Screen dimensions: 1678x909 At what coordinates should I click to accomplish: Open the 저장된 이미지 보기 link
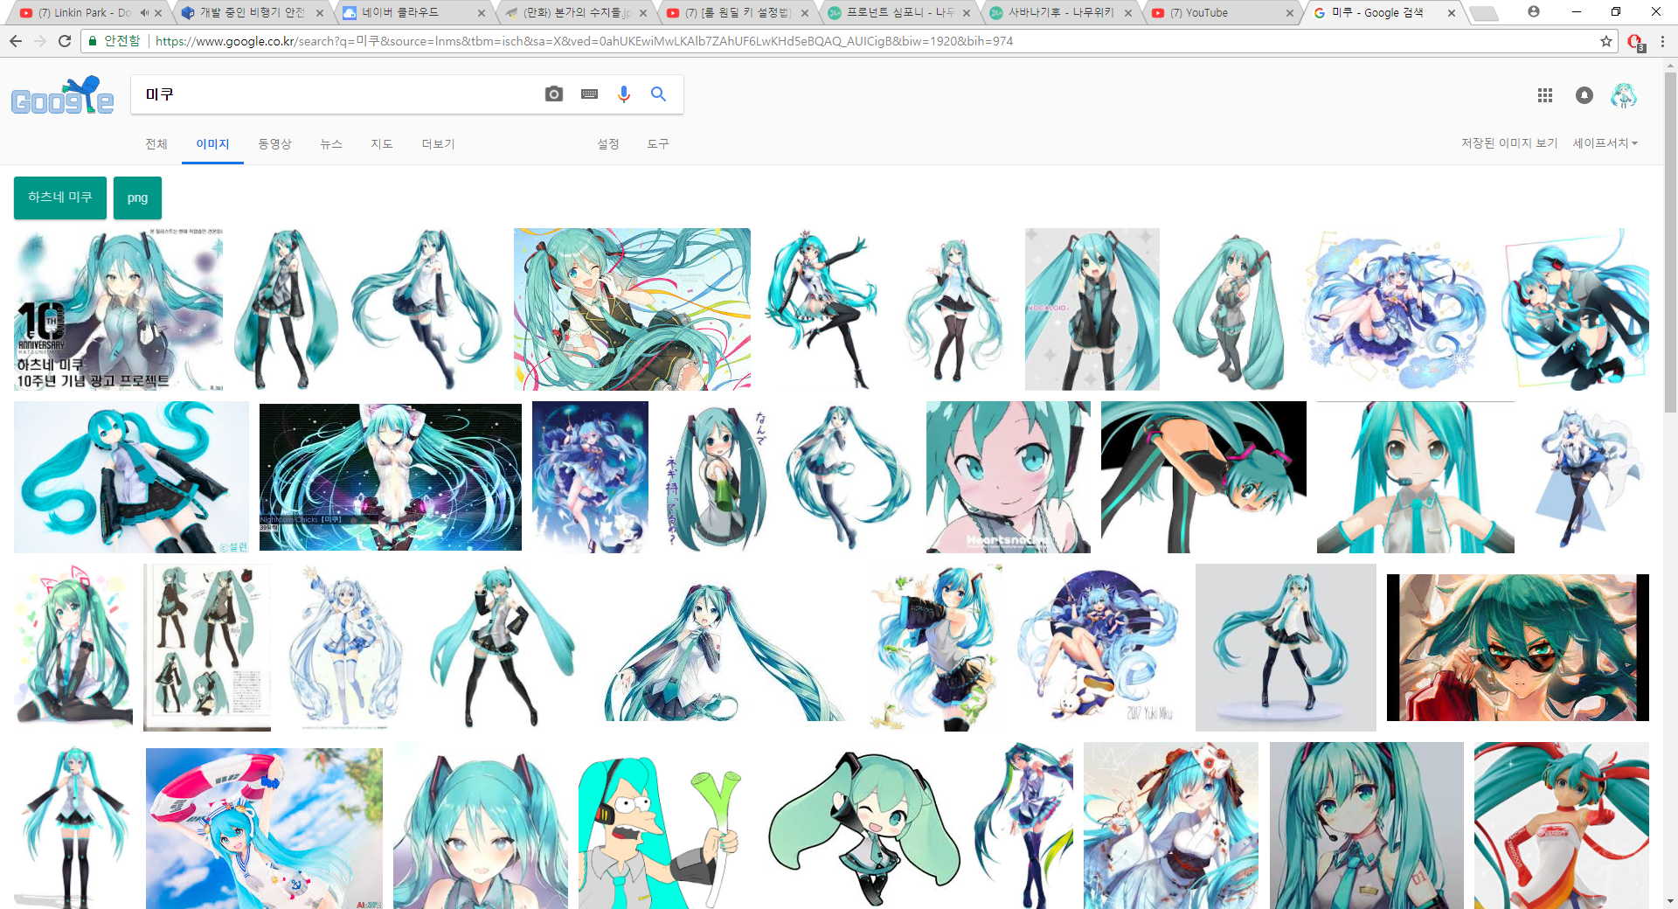pos(1509,143)
